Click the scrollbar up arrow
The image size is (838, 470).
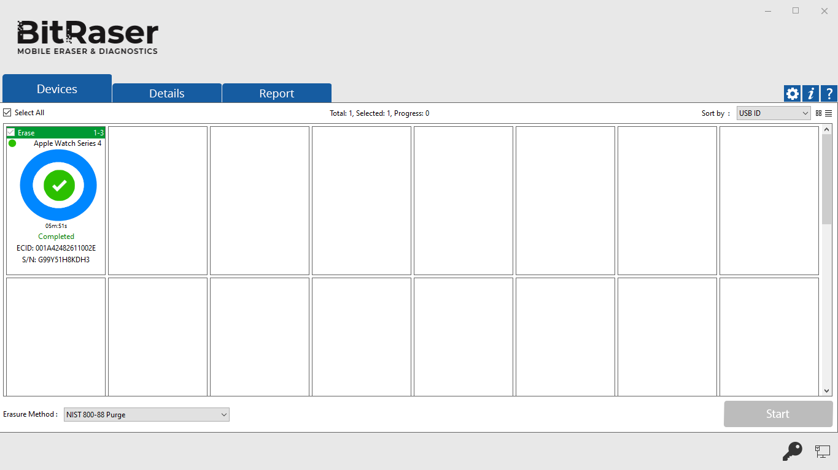coord(826,129)
